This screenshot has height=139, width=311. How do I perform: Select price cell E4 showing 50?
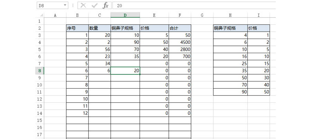[154, 42]
